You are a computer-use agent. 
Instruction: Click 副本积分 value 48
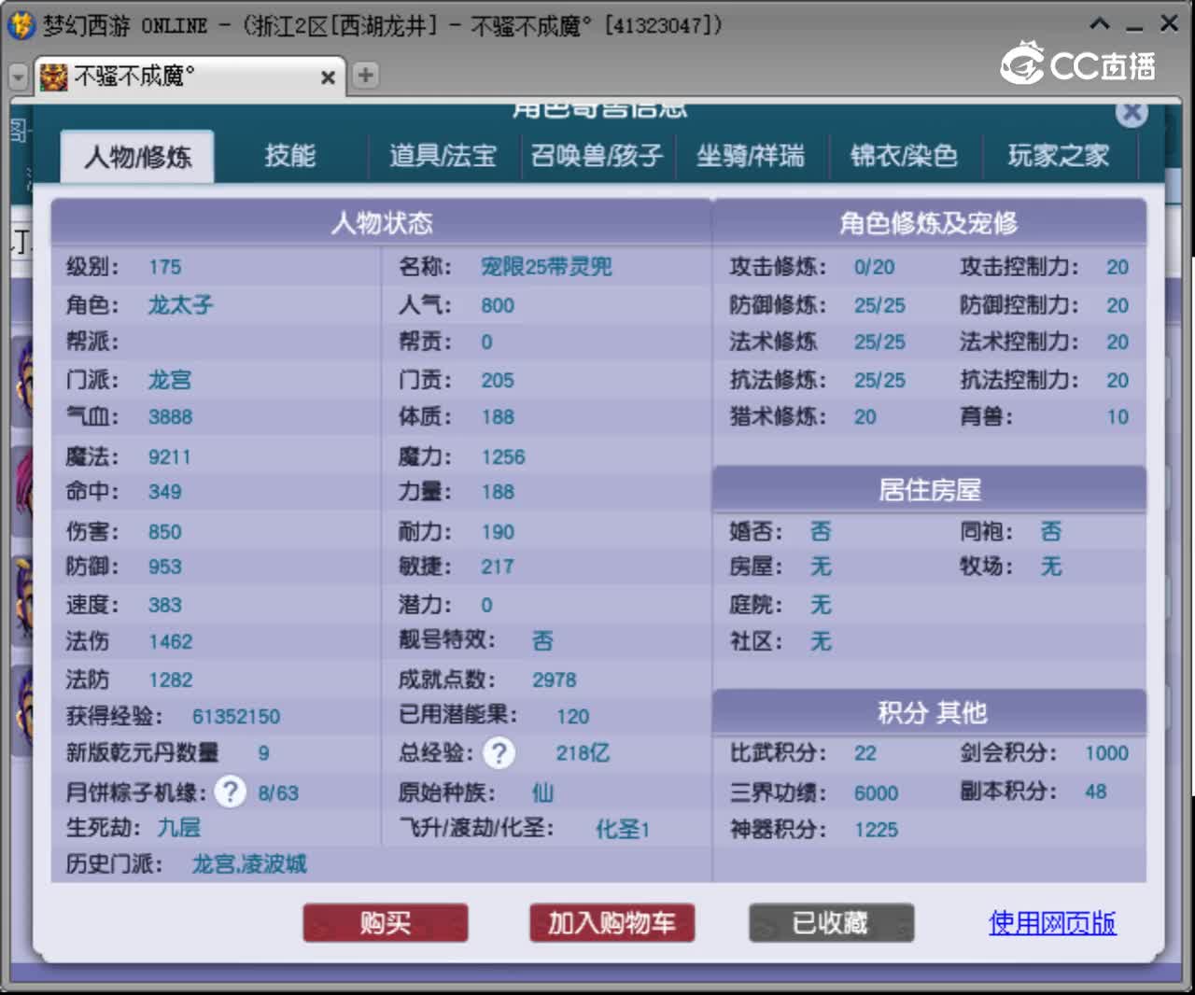(x=1095, y=792)
